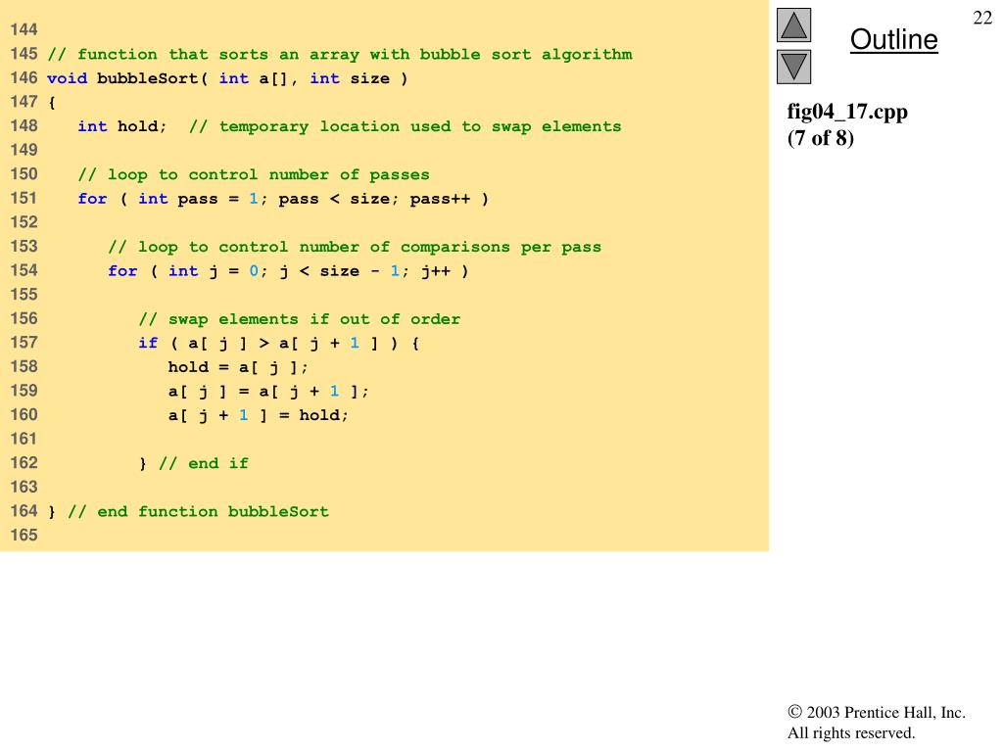Click line number 163
1003x752 pixels.
[x=24, y=488]
